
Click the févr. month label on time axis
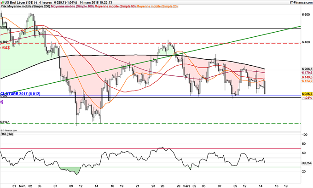tap(23, 186)
